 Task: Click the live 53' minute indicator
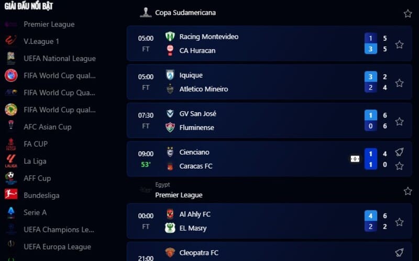pyautogui.click(x=146, y=164)
